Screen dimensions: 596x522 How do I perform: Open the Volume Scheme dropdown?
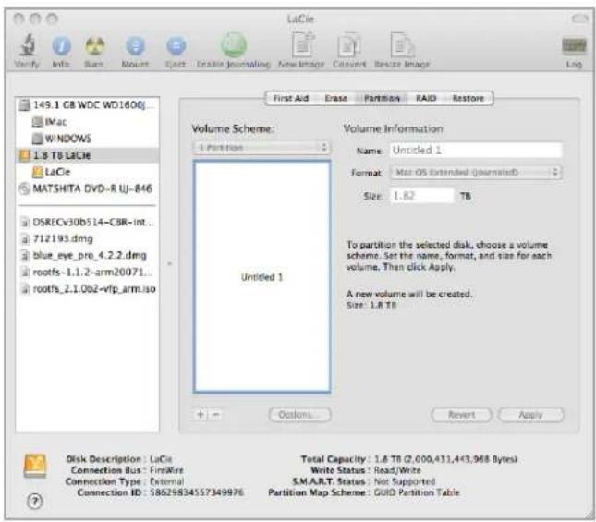[262, 147]
